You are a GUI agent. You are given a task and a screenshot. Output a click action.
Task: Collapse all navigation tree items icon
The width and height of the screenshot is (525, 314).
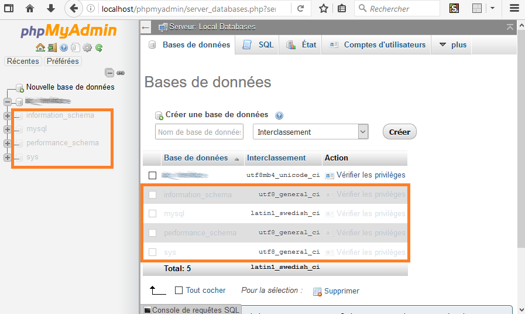coord(109,73)
